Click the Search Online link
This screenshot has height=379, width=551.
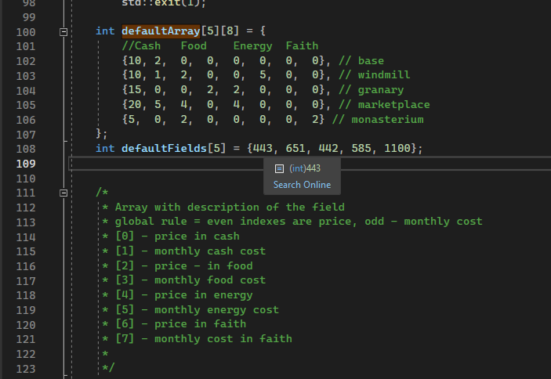(x=302, y=185)
